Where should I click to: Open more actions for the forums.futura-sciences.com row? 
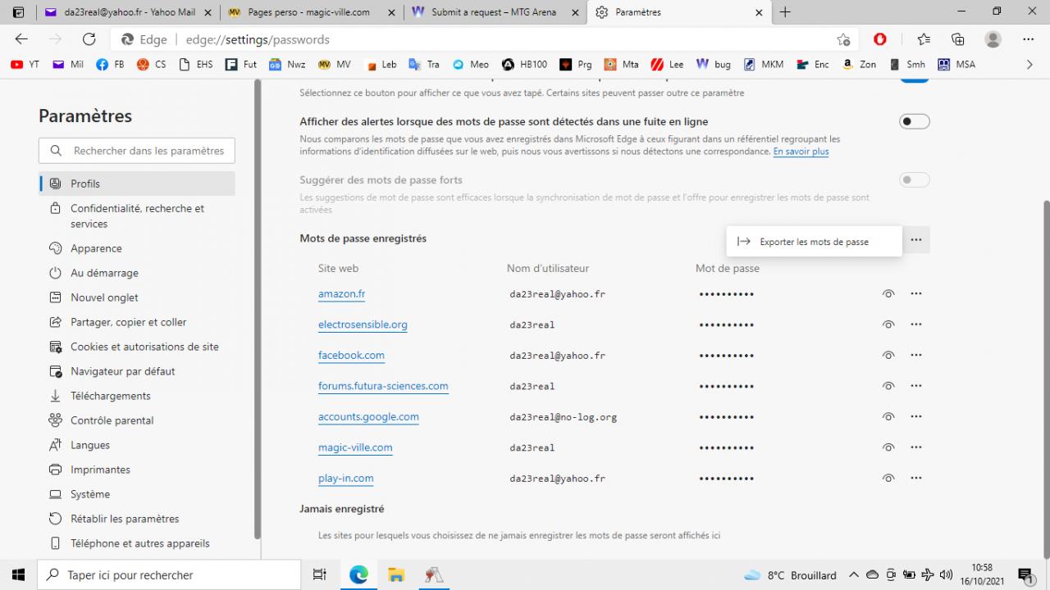[x=916, y=386]
